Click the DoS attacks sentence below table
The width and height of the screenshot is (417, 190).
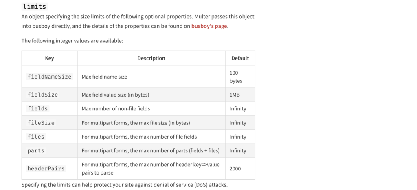[125, 185]
